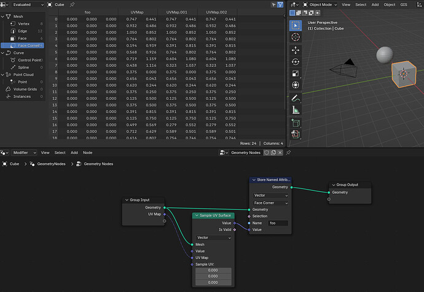Open spreadsheet editor type menu

(4, 4)
